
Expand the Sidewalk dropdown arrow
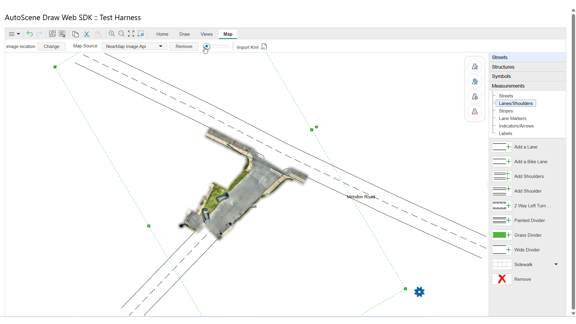pyautogui.click(x=556, y=264)
